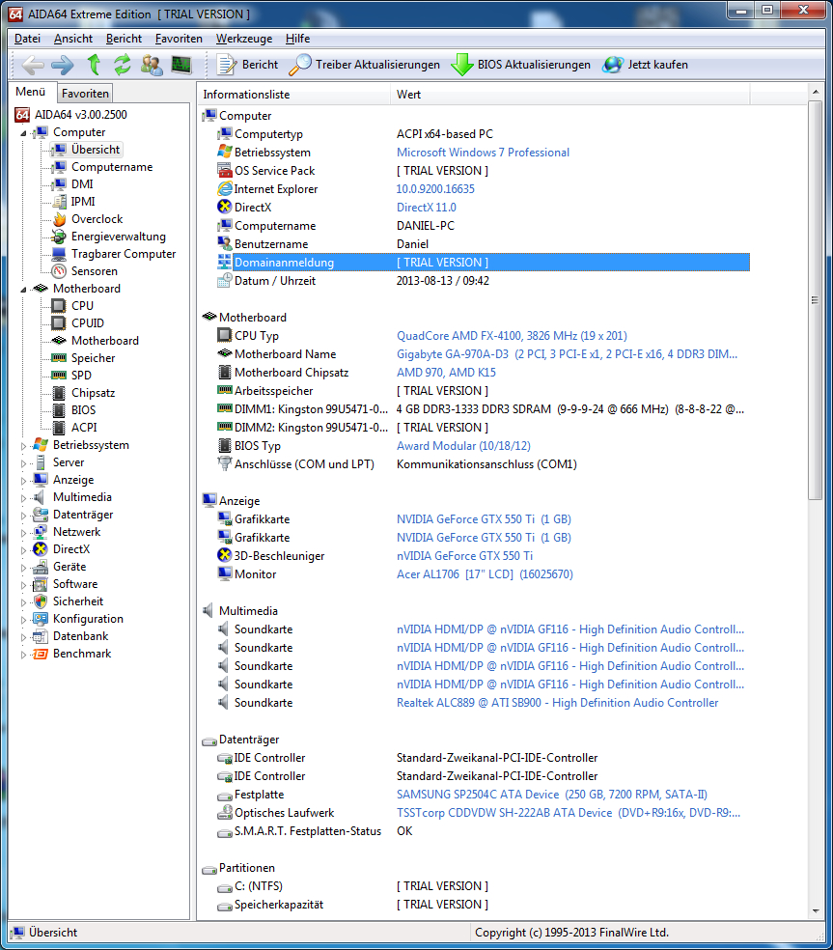Refresh view using green arrows icon
Viewport: 833px width, 950px height.
tap(123, 65)
